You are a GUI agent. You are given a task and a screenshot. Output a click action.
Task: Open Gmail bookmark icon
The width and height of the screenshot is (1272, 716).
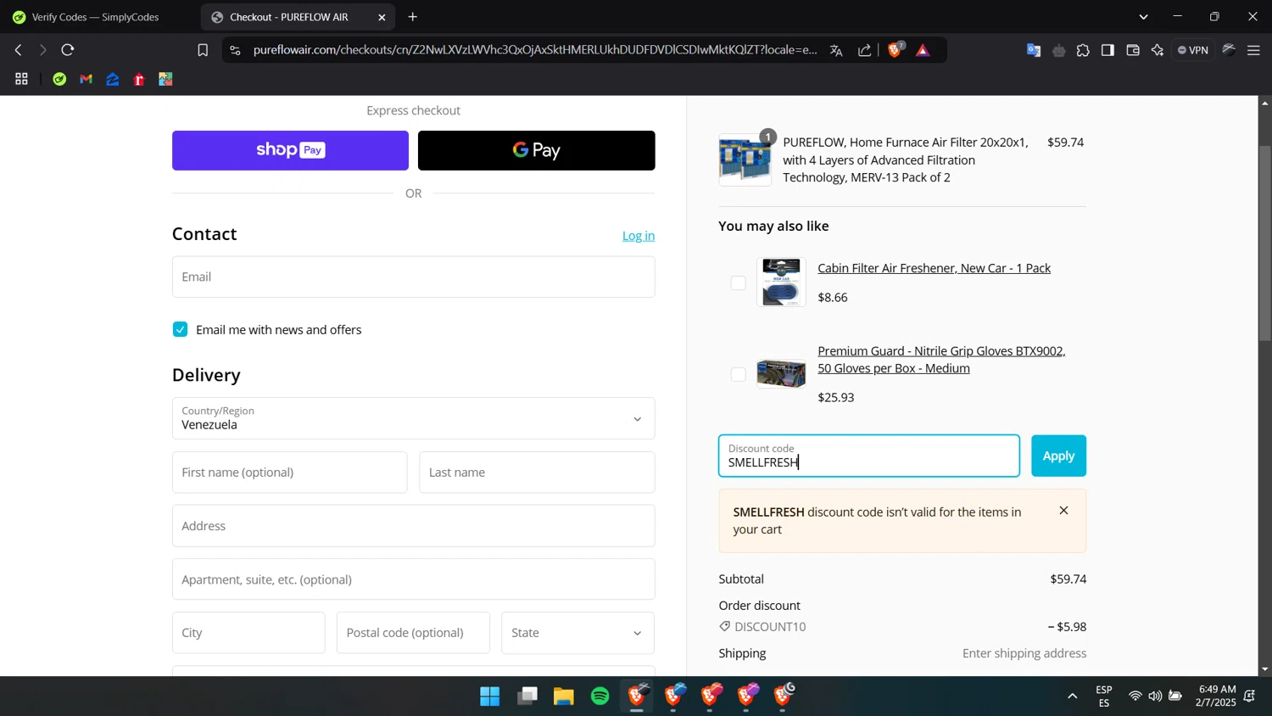[86, 79]
